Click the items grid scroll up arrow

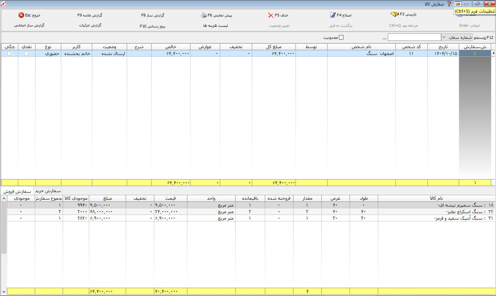[x=4, y=198]
